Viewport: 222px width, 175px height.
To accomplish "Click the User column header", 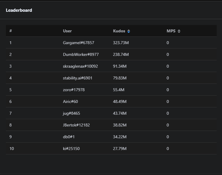I will pos(67,31).
